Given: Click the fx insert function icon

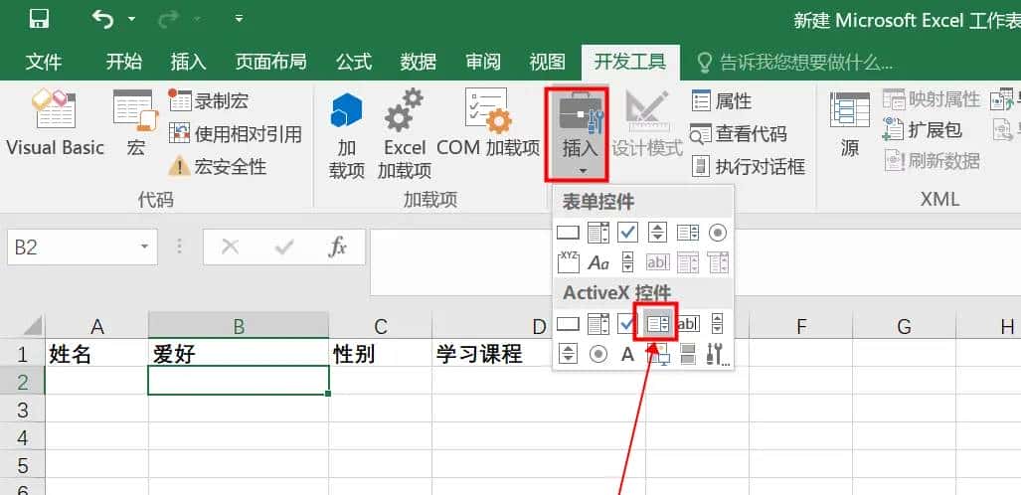Looking at the screenshot, I should tap(337, 247).
